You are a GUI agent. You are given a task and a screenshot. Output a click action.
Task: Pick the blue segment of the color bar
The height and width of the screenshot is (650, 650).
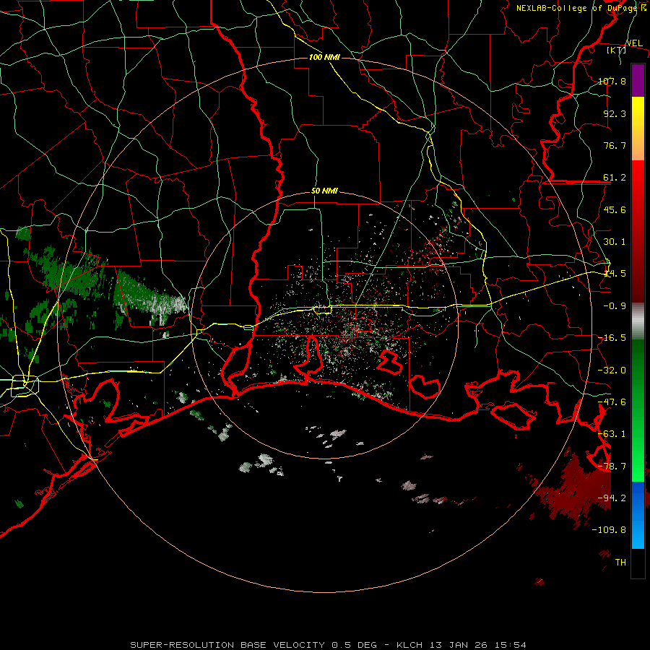tap(638, 515)
